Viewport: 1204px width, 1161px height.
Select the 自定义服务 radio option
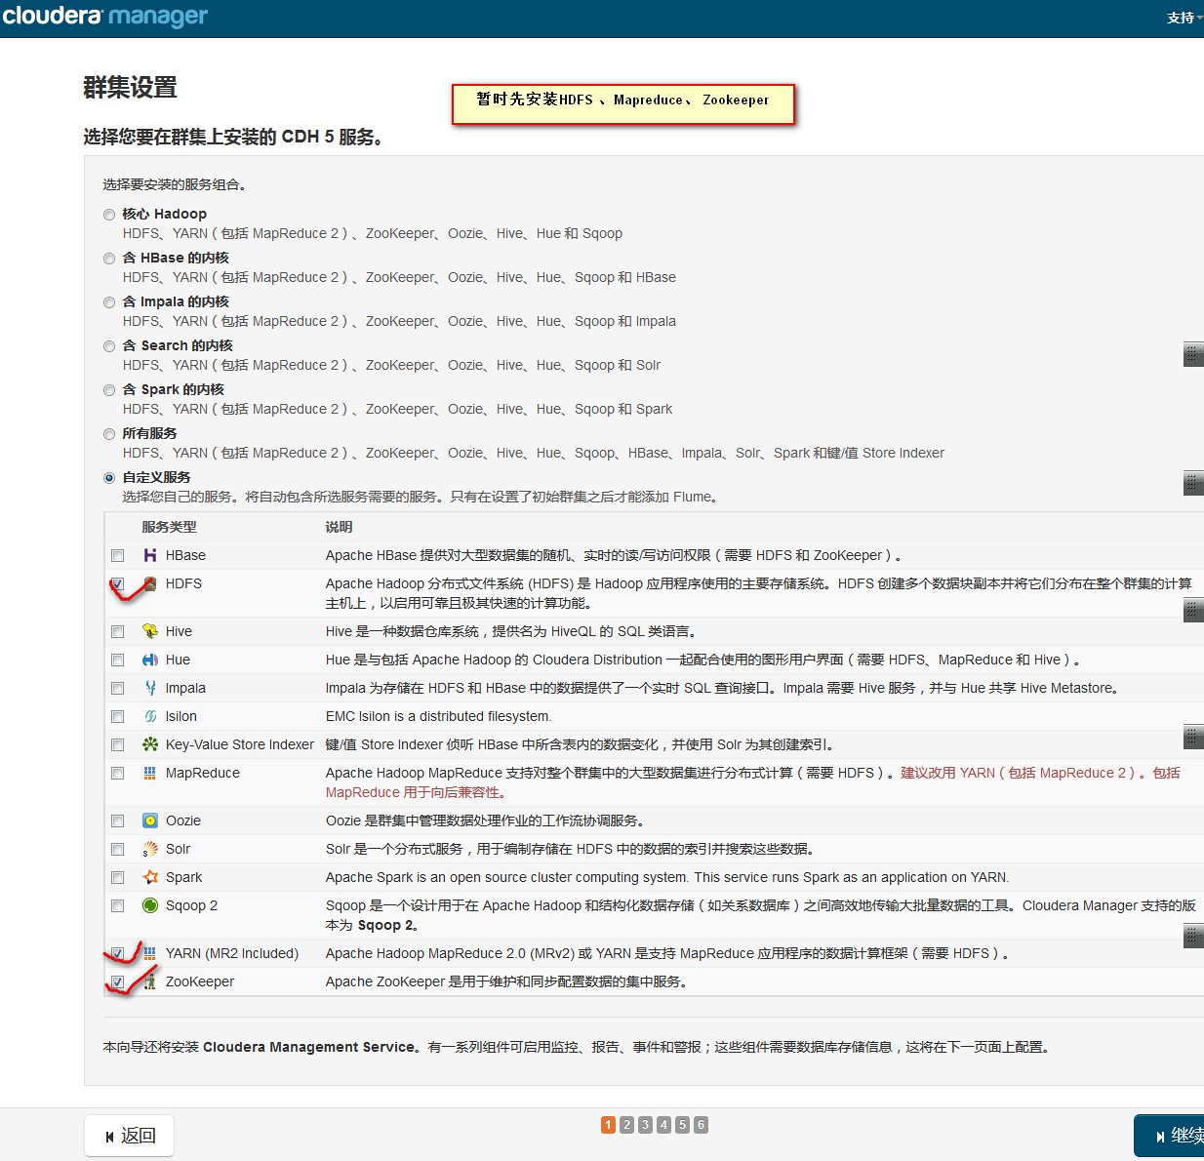click(109, 478)
